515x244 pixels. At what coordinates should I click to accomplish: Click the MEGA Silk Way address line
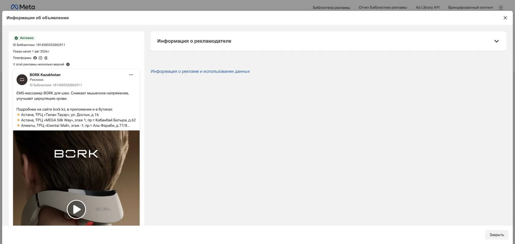pos(76,120)
